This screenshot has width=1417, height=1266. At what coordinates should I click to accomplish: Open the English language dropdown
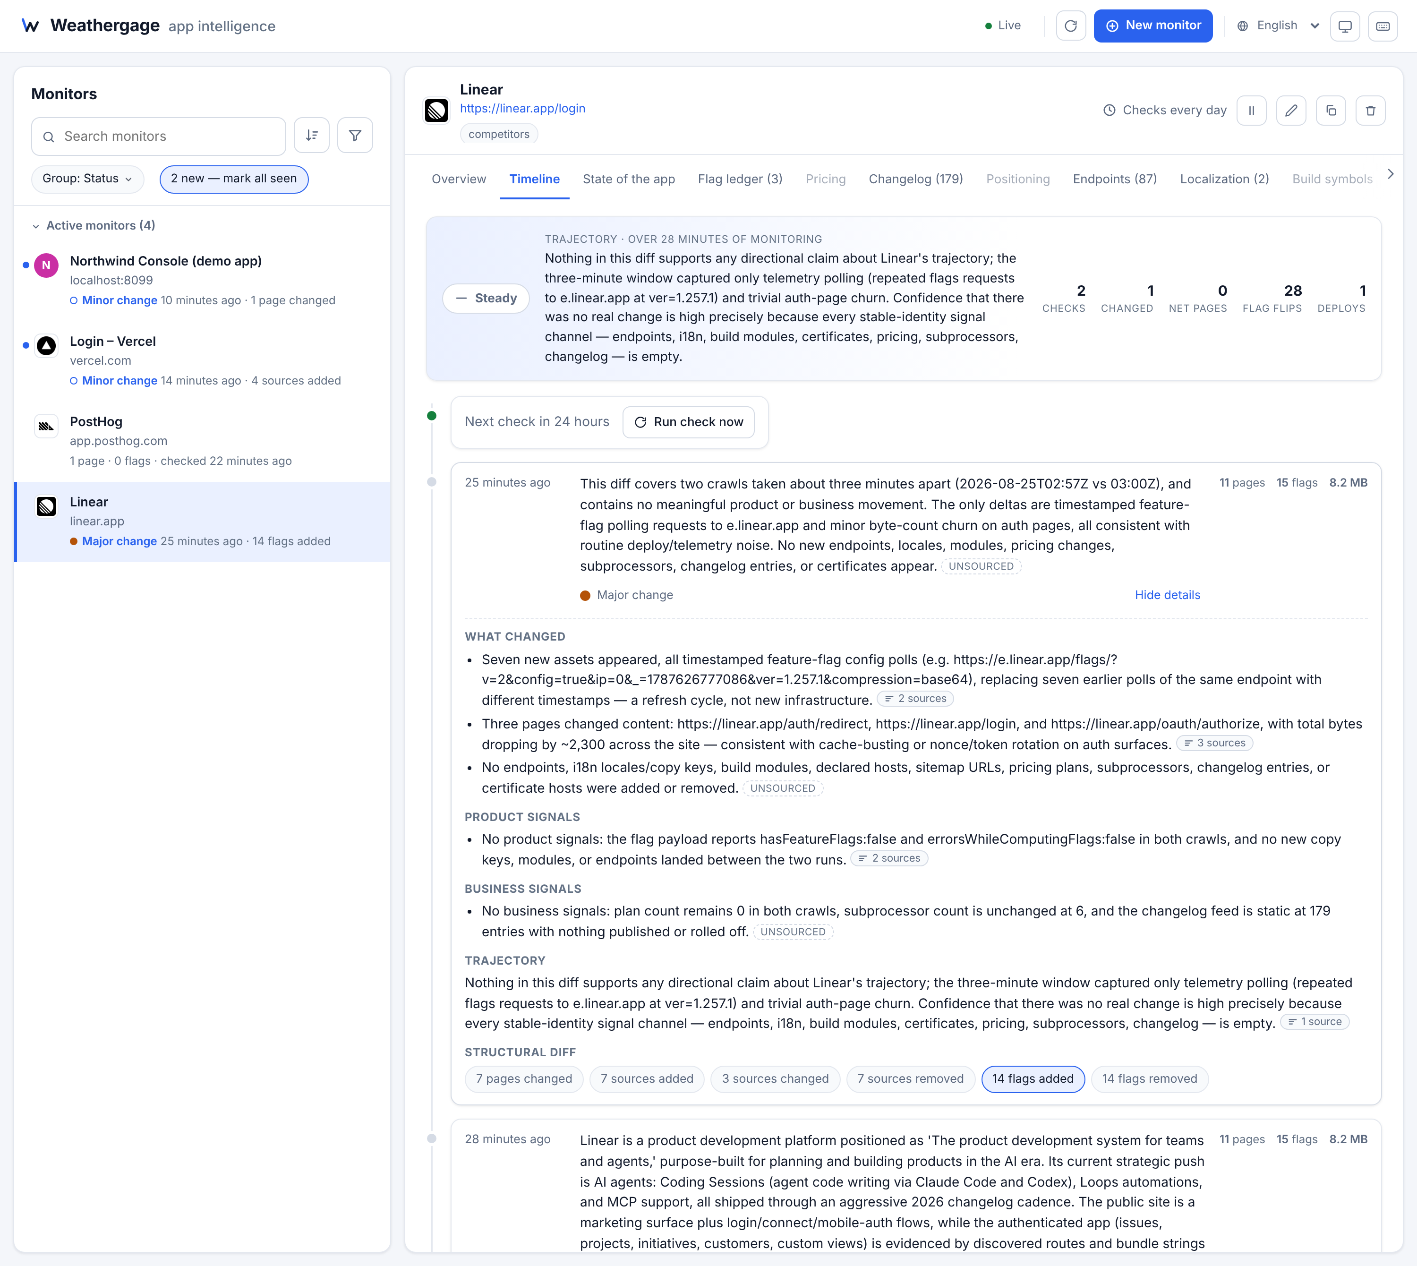pos(1279,26)
